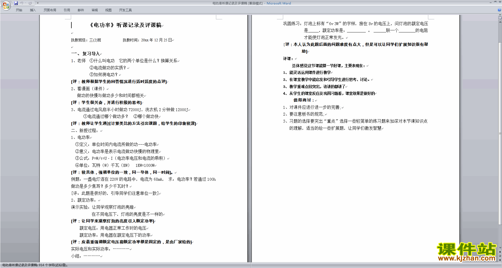The height and width of the screenshot is (268, 502).
Task: Click comment 学生很兴奋，并进行积极的思考
Action: pyautogui.click(x=111, y=102)
